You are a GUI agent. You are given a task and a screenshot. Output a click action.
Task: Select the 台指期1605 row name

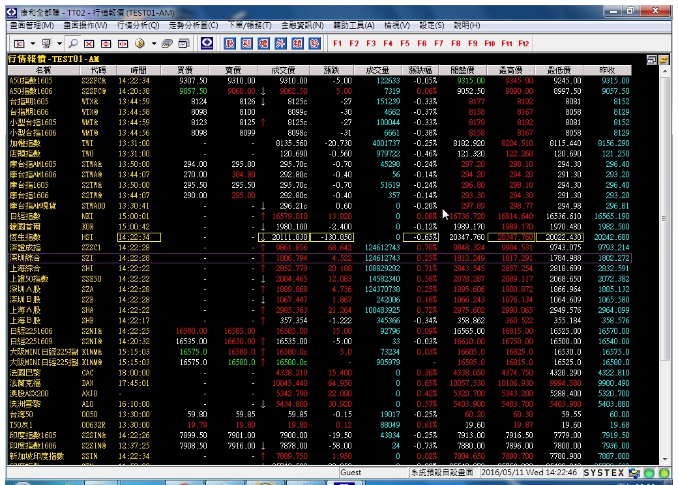pyautogui.click(x=29, y=102)
